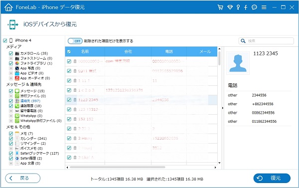299x188 pixels.
Task: Select the 152 152 contact row
Action: click(x=141, y=119)
